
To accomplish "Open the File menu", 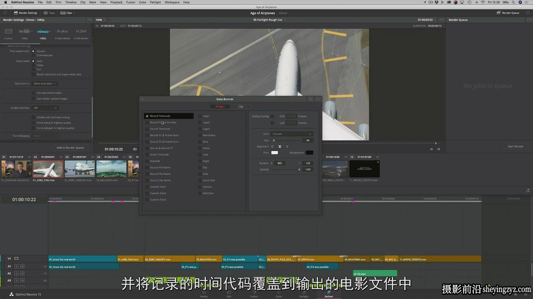I will [40, 2].
